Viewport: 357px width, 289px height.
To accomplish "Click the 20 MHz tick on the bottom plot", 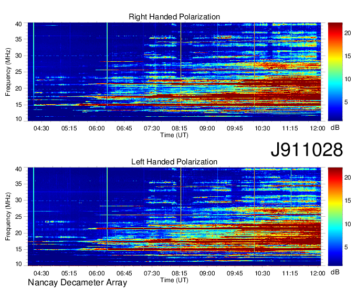I will coord(18,233).
